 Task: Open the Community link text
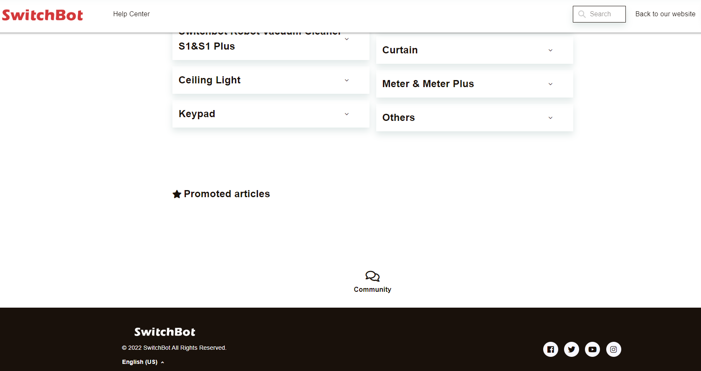pos(372,289)
